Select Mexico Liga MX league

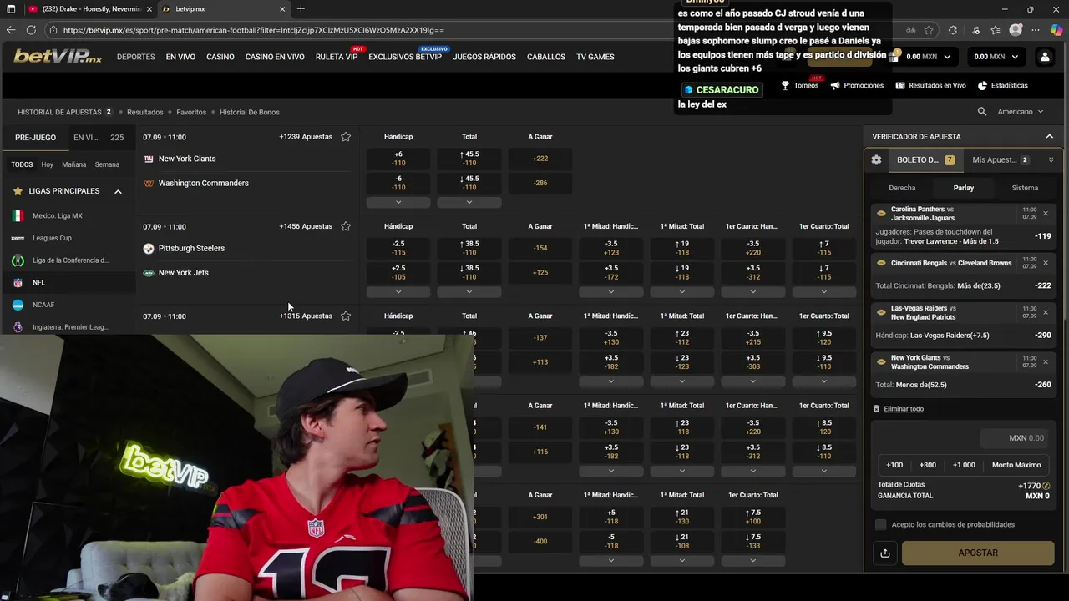68,215
